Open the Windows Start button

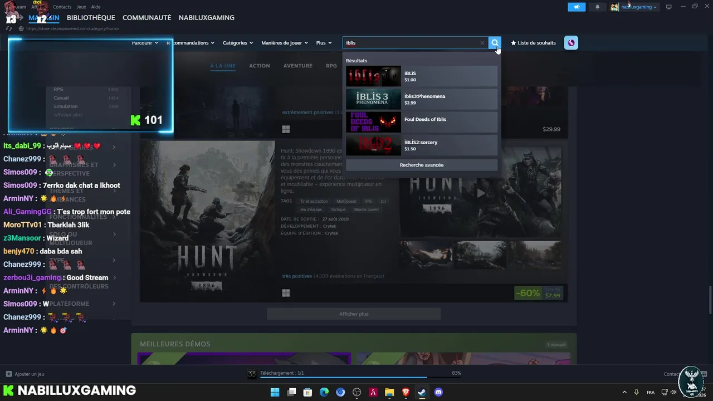click(x=275, y=392)
